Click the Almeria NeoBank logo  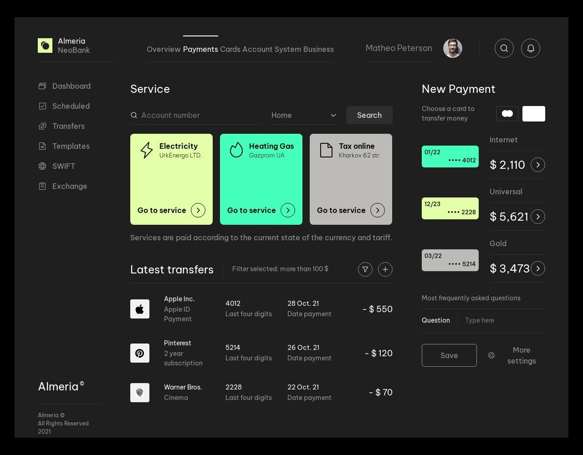click(45, 45)
